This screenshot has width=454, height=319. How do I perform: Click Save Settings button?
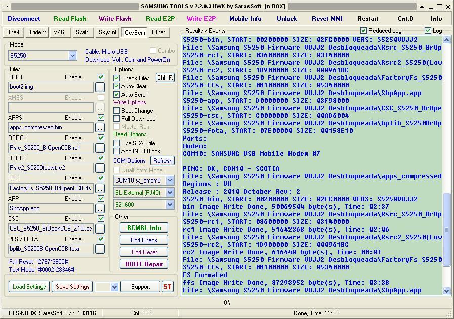tap(72, 287)
